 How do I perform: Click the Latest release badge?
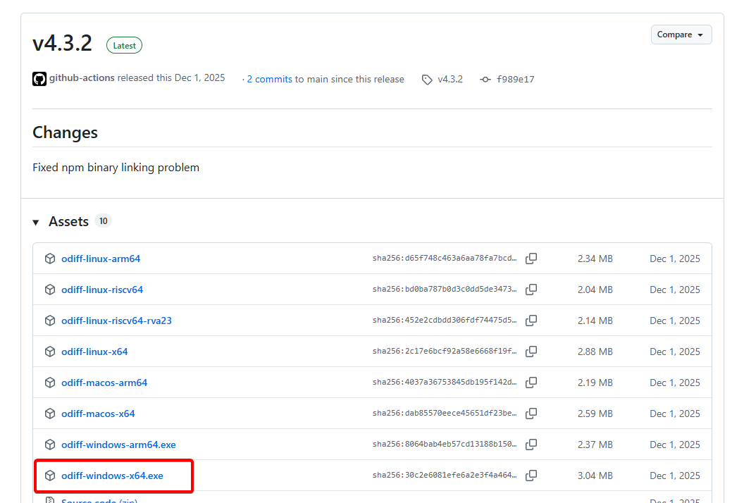point(124,46)
